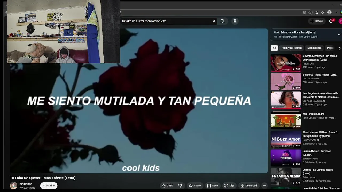Screen dimensions: 342x192
Task: Open Vicente Fernández Un Millón de Primaveras title
Action: (x=320, y=58)
